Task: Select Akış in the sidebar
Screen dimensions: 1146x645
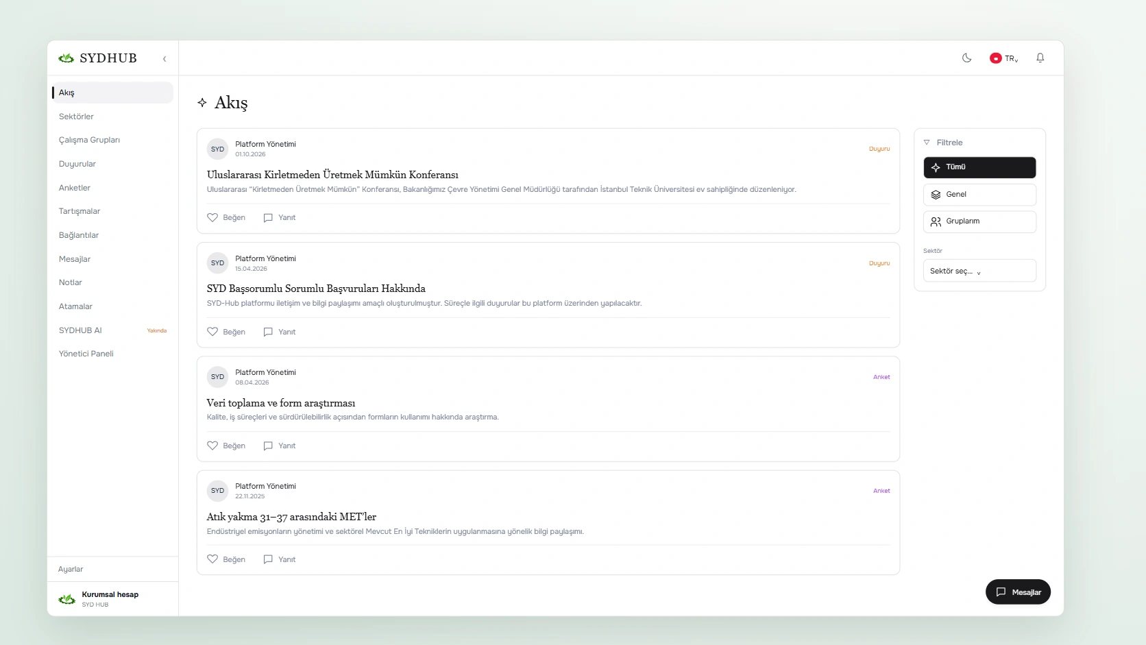Action: [x=112, y=93]
